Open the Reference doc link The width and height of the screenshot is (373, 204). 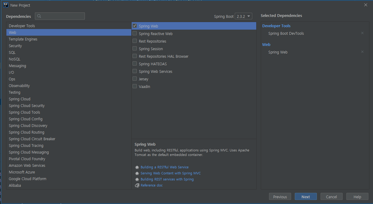151,185
